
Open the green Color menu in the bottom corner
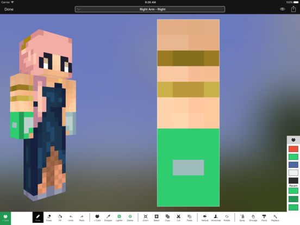[x=5, y=218]
